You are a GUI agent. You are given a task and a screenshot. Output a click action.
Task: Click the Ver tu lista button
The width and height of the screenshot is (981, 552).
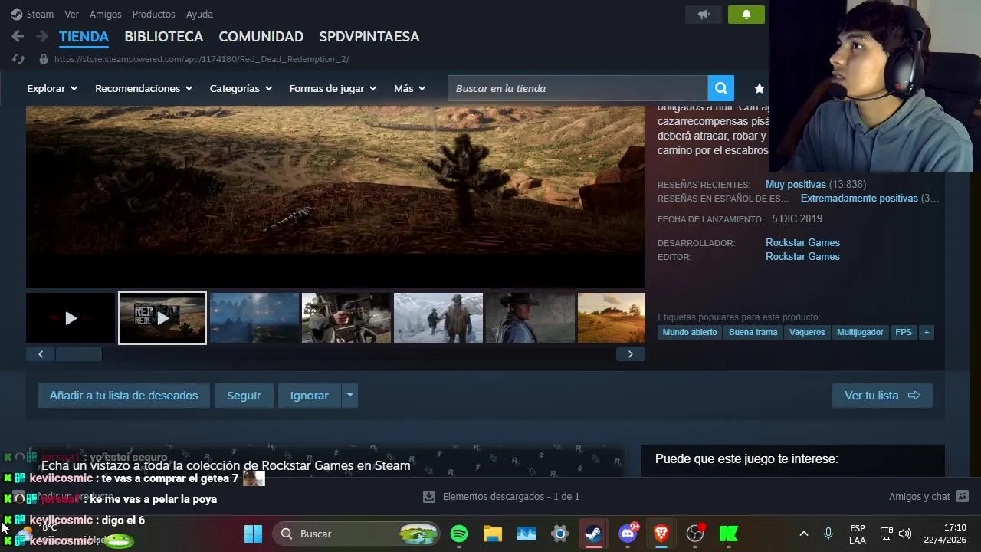[882, 396]
